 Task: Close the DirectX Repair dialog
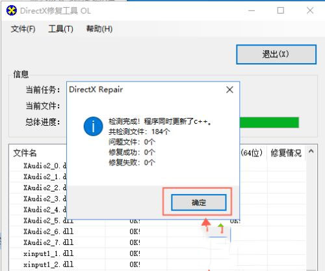pyautogui.click(x=229, y=90)
